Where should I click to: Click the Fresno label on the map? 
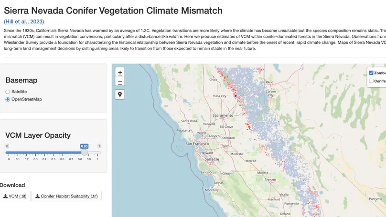(270, 180)
